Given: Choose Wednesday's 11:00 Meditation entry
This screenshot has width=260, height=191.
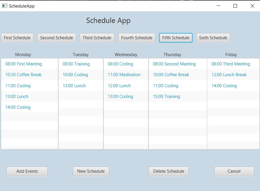Looking at the screenshot, I should (124, 75).
